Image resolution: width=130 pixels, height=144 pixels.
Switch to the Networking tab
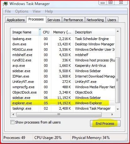(x=95, y=20)
